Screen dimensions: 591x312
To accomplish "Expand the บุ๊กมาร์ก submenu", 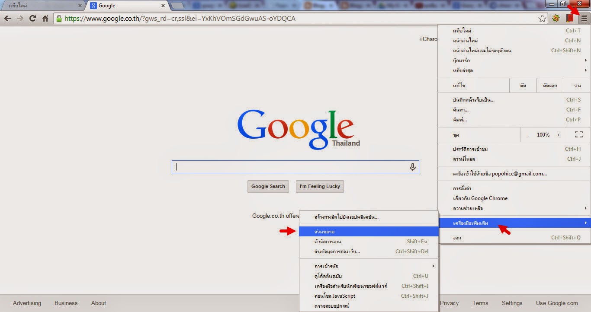I will coord(514,60).
